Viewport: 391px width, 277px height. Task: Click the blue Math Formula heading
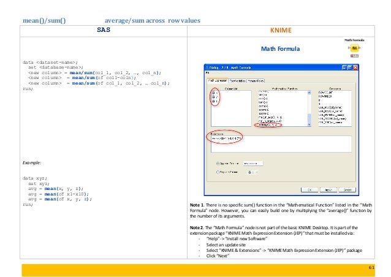coord(280,49)
